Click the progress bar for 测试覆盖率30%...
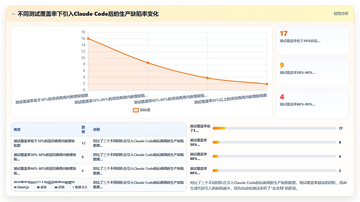The image size is (360, 202). click(274, 142)
